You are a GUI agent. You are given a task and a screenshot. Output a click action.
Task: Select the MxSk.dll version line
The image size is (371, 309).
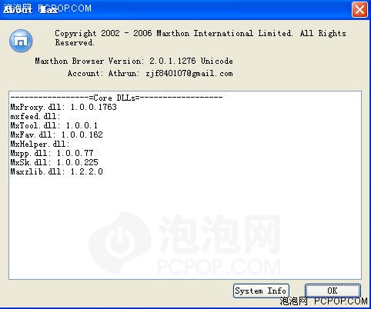(x=55, y=162)
